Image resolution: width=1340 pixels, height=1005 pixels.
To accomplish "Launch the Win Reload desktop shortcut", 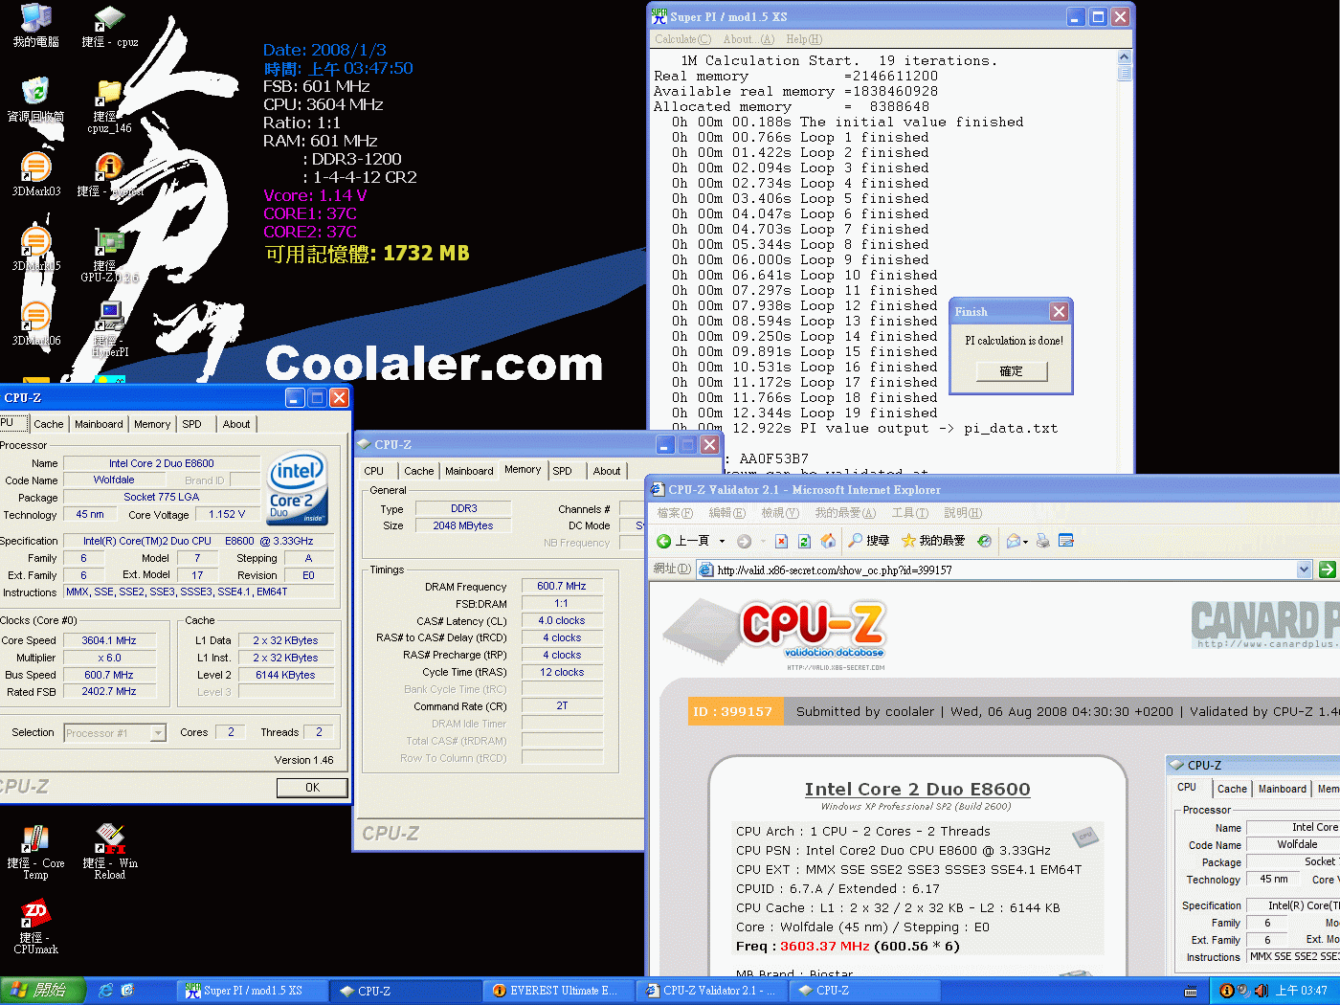I will (109, 851).
